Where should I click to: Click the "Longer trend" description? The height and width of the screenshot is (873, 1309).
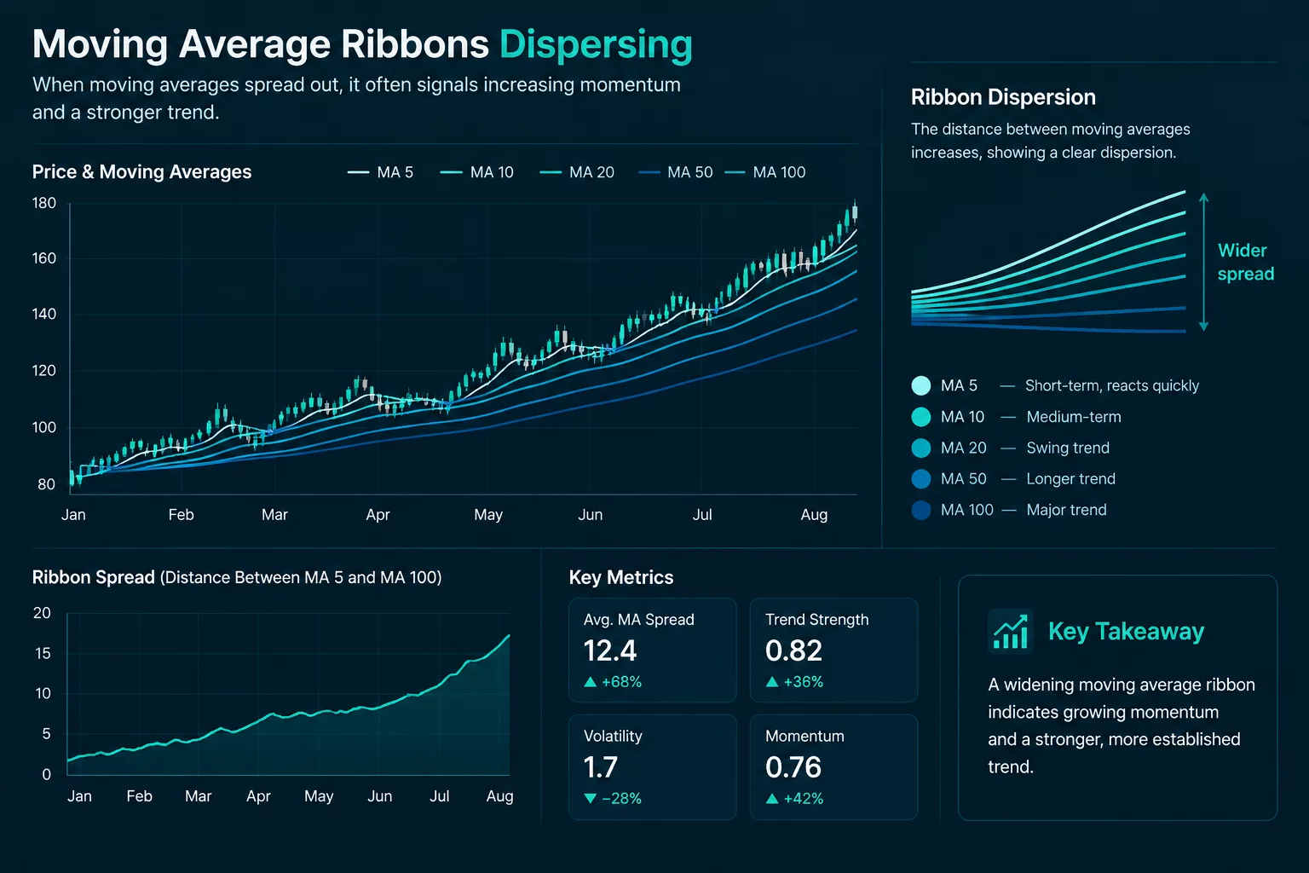pyautogui.click(x=1071, y=479)
